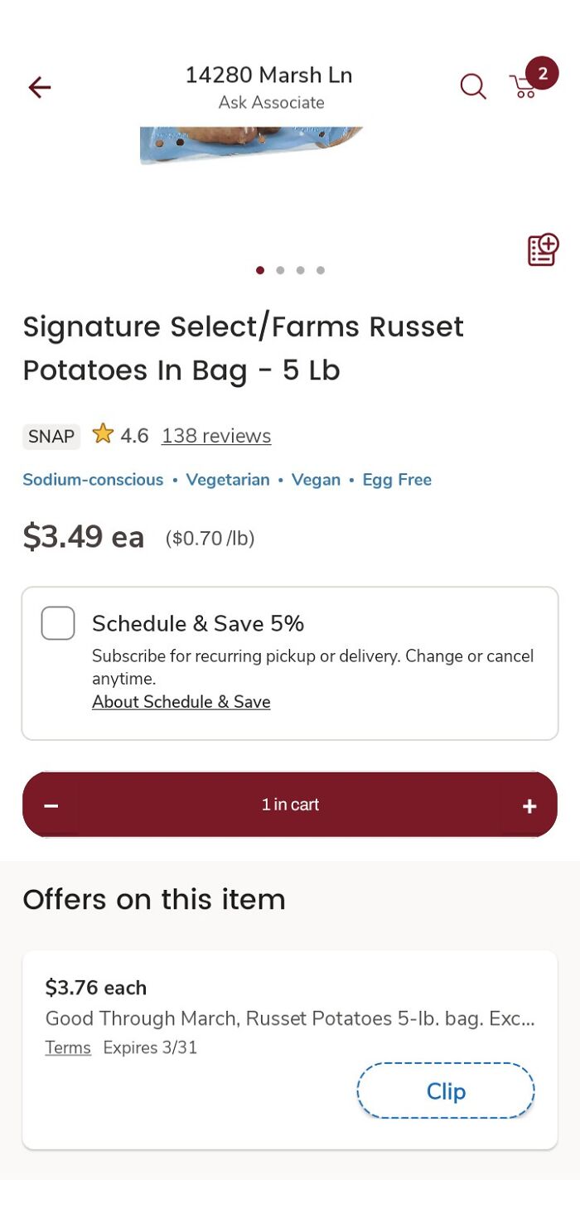Tap the fourth carousel indicator dot
580x1214 pixels.
point(321,270)
